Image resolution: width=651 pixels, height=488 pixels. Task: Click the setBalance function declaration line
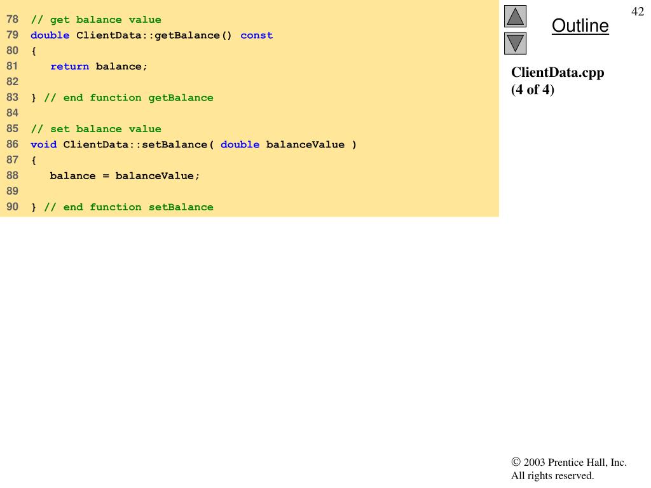(x=194, y=144)
